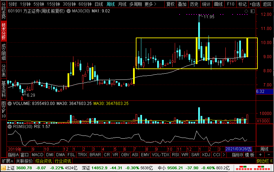This screenshot has height=172, width=274.
Task: Click the 返回 back button
Action: (x=267, y=4)
